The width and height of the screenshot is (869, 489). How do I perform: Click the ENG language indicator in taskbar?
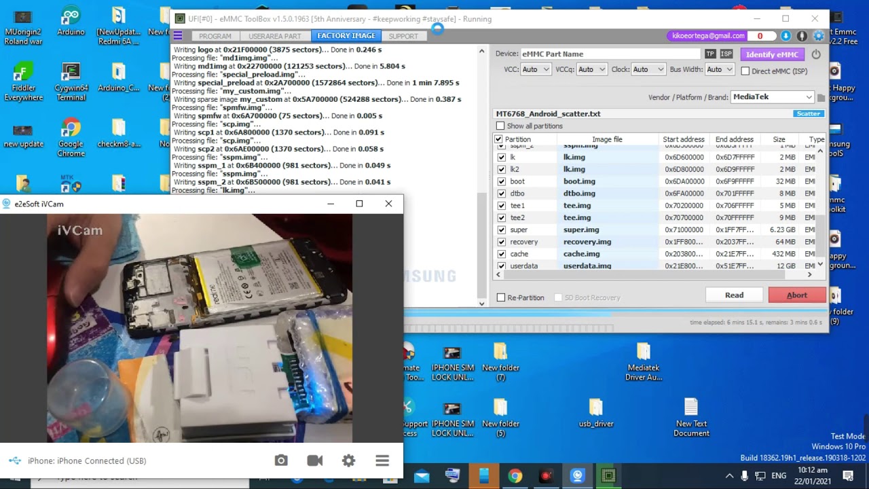pyautogui.click(x=779, y=476)
